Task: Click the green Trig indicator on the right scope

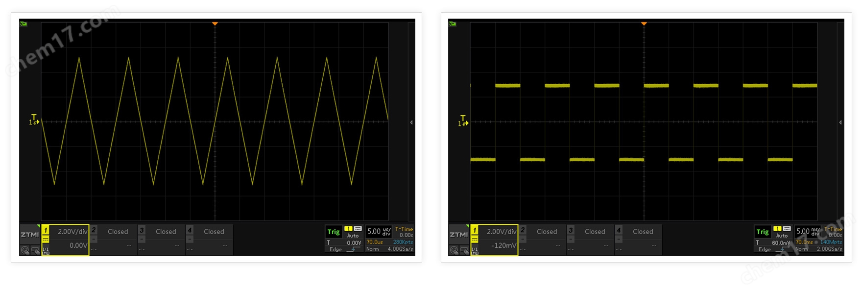Action: [763, 232]
